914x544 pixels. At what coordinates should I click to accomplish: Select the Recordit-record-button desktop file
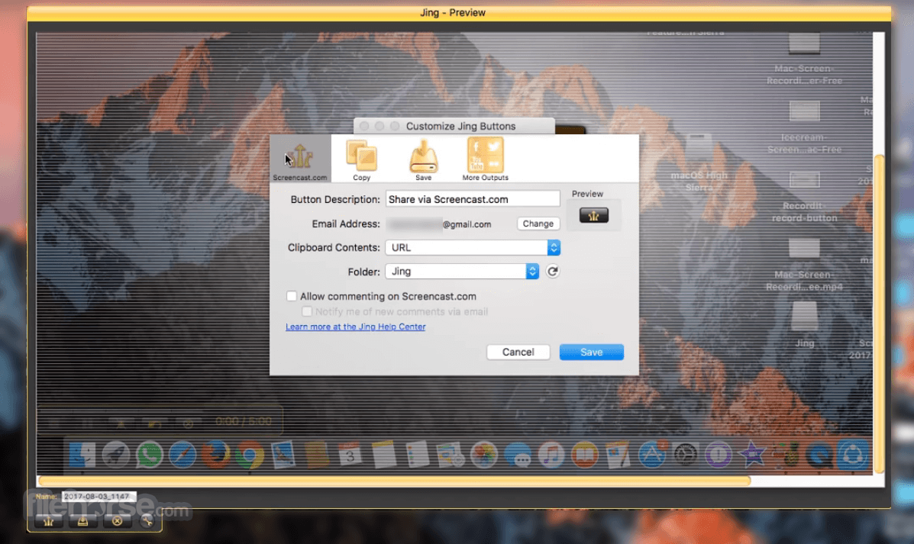point(804,196)
